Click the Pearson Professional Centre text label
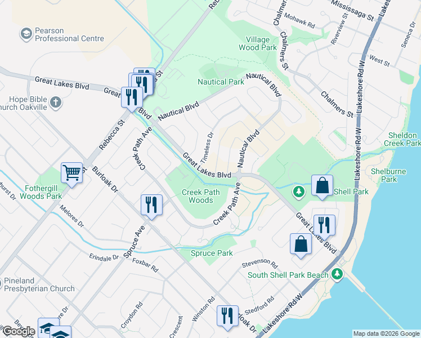This screenshot has width=421, height=338. [69, 34]
